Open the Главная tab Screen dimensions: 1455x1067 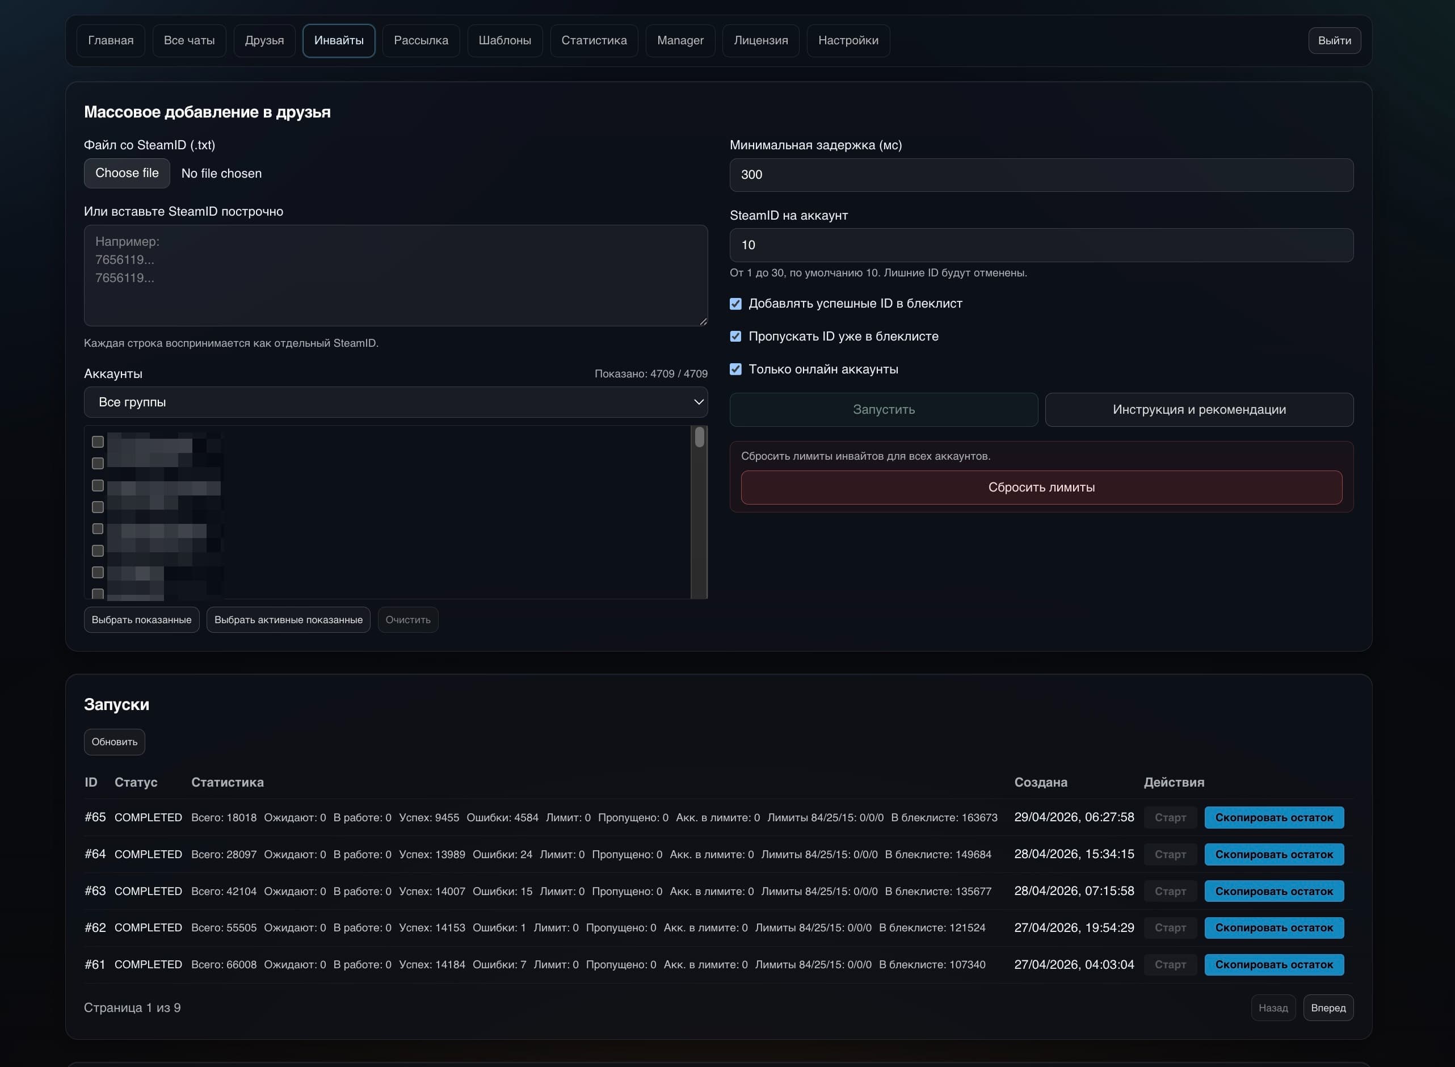pos(111,41)
